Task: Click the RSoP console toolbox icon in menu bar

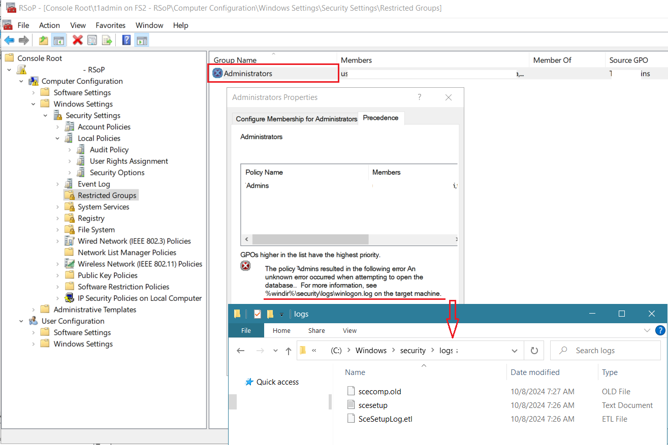Action: pyautogui.click(x=8, y=25)
